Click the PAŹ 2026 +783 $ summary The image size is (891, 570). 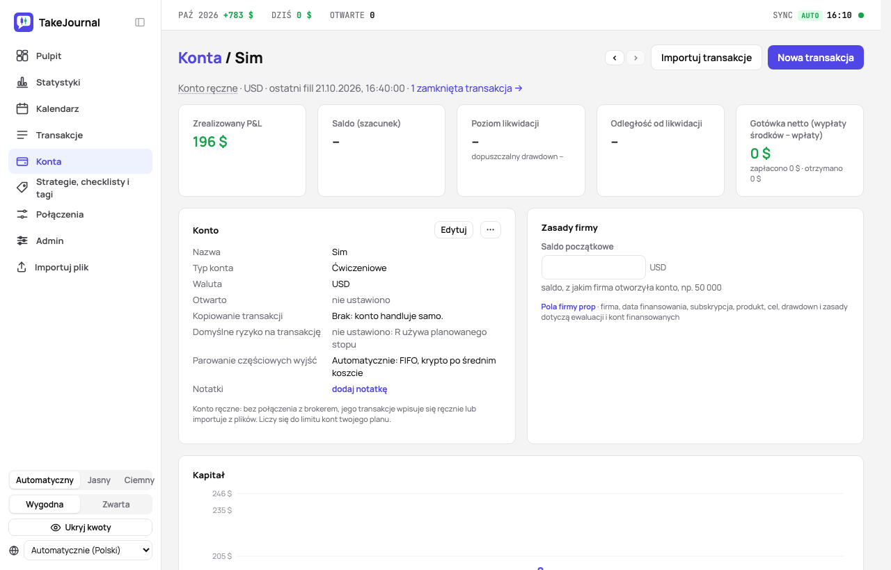click(216, 15)
